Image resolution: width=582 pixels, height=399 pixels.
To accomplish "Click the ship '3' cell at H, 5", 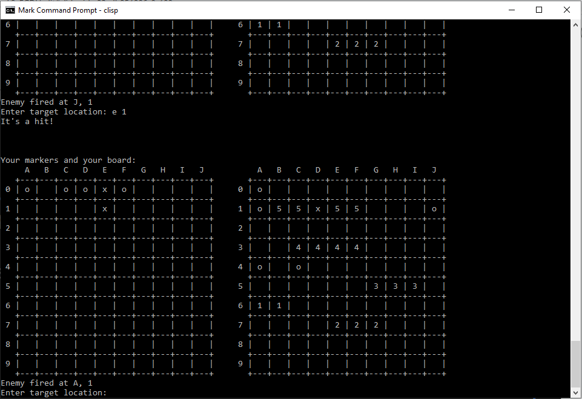I will point(395,286).
